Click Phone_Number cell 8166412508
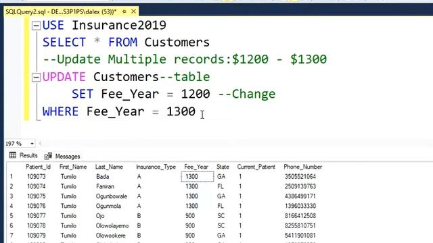433x243 pixels. [x=300, y=216]
